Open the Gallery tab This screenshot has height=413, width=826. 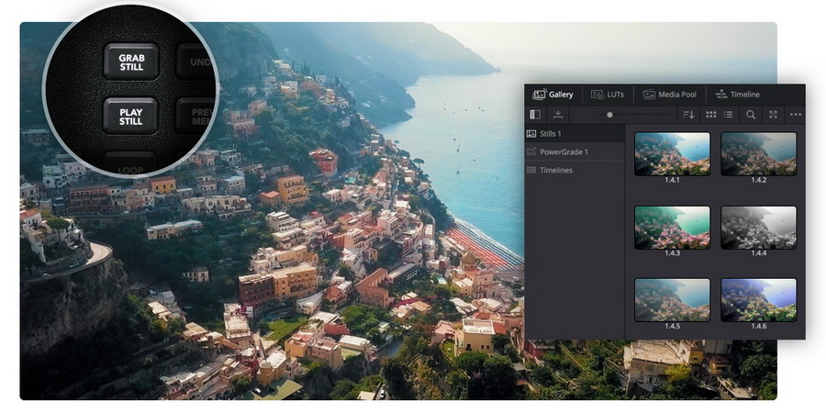point(553,95)
